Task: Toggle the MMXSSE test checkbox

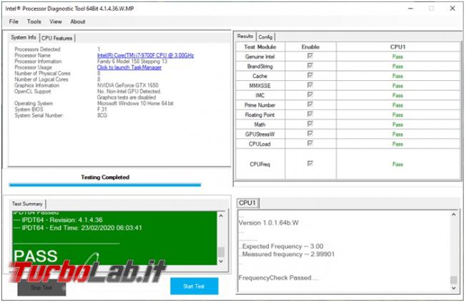Action: tap(310, 85)
